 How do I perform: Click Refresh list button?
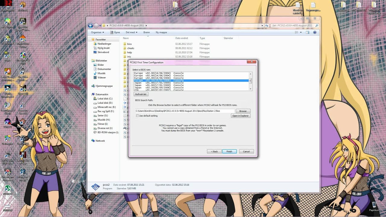(141, 94)
